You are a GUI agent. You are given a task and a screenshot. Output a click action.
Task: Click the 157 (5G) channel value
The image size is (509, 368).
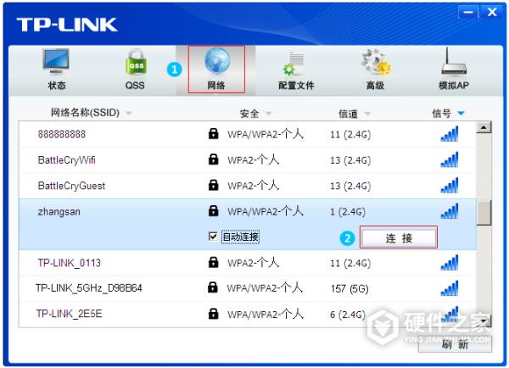coord(350,288)
